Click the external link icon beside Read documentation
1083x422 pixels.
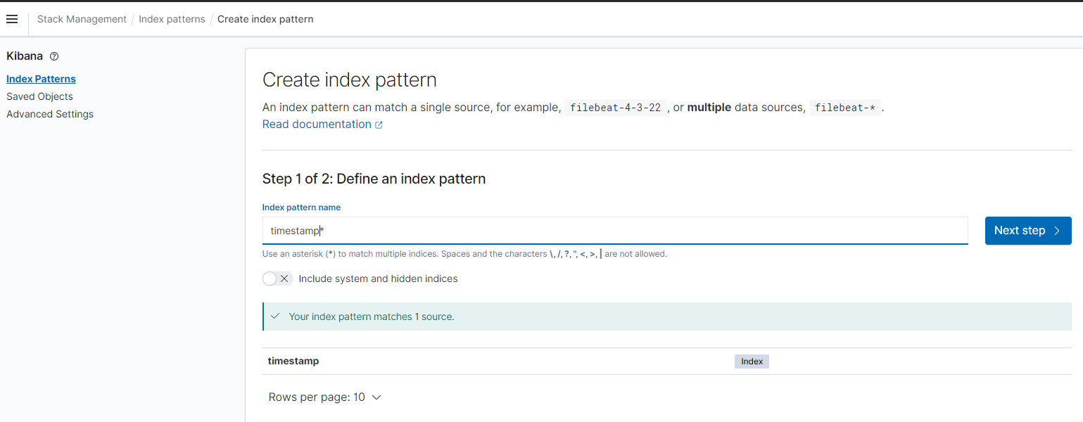[x=379, y=124]
